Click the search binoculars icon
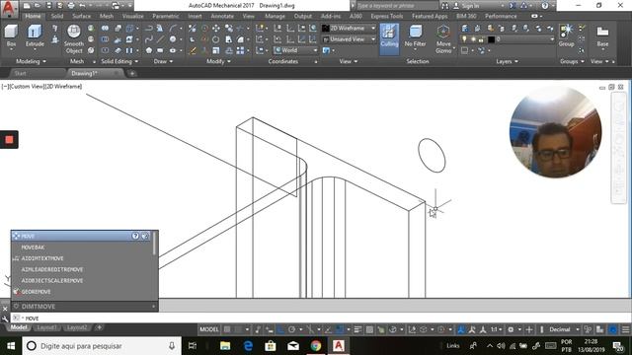 click(x=445, y=6)
